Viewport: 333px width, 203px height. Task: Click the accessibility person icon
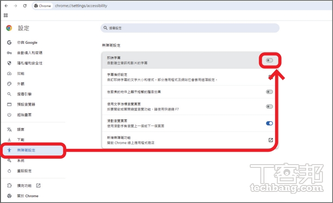[x=9, y=150]
